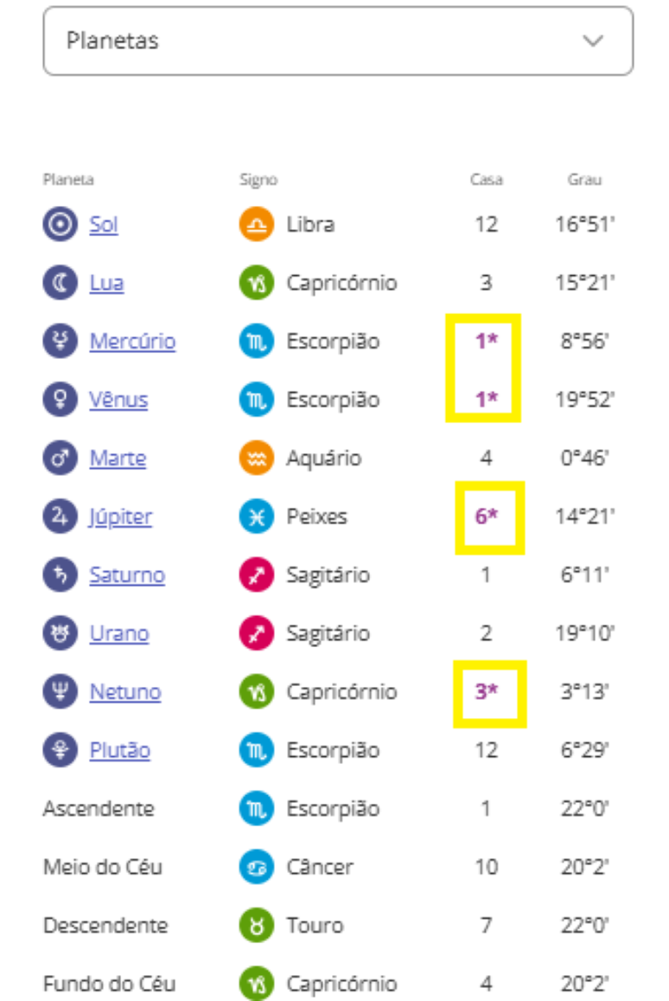Click the Câncer sign icon
This screenshot has height=1001, width=669.
pos(257,867)
